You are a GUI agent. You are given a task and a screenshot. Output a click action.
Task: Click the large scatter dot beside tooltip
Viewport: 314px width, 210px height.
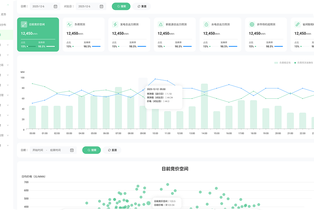point(148,203)
